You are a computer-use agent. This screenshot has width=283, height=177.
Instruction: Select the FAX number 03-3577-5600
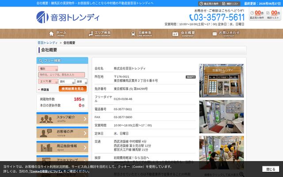(x=123, y=117)
